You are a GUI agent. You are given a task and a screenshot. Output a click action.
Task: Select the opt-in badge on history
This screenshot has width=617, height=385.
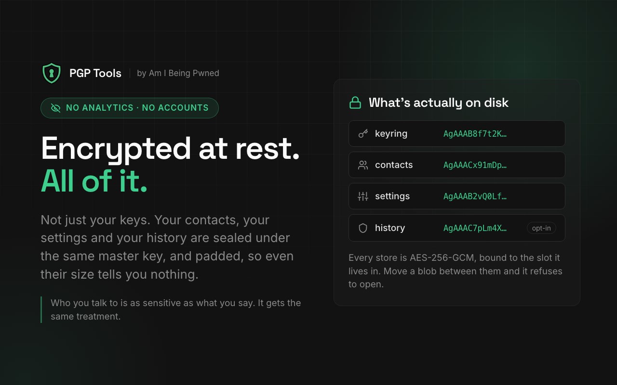(x=541, y=228)
